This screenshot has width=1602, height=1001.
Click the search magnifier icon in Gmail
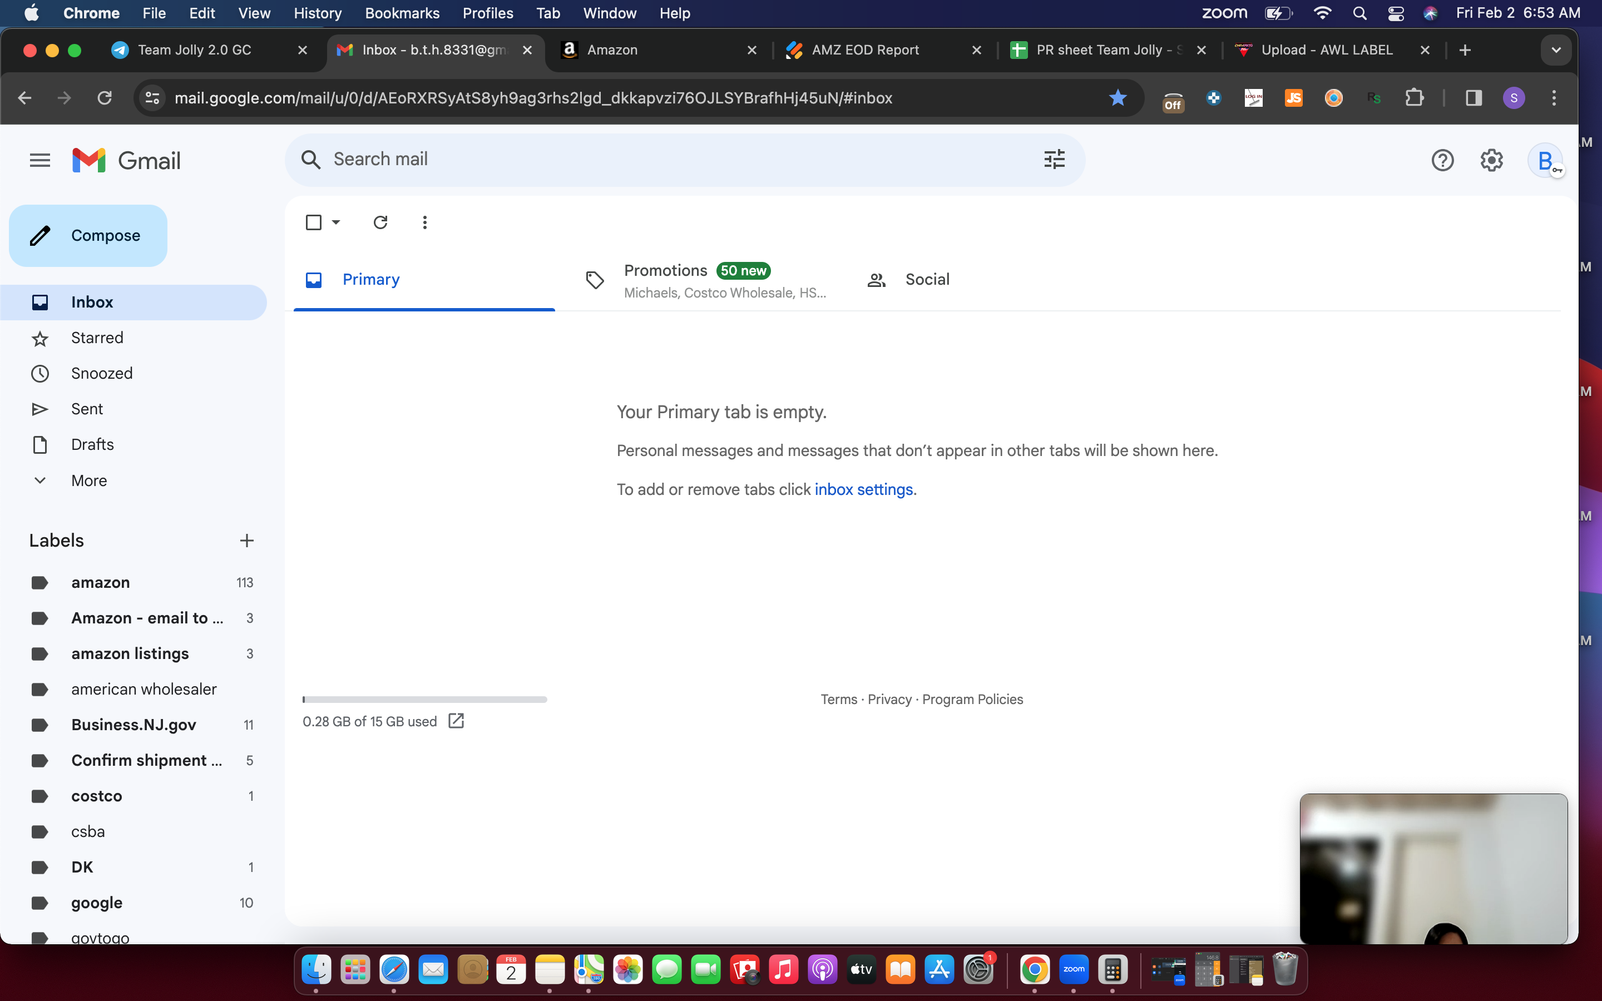point(310,160)
